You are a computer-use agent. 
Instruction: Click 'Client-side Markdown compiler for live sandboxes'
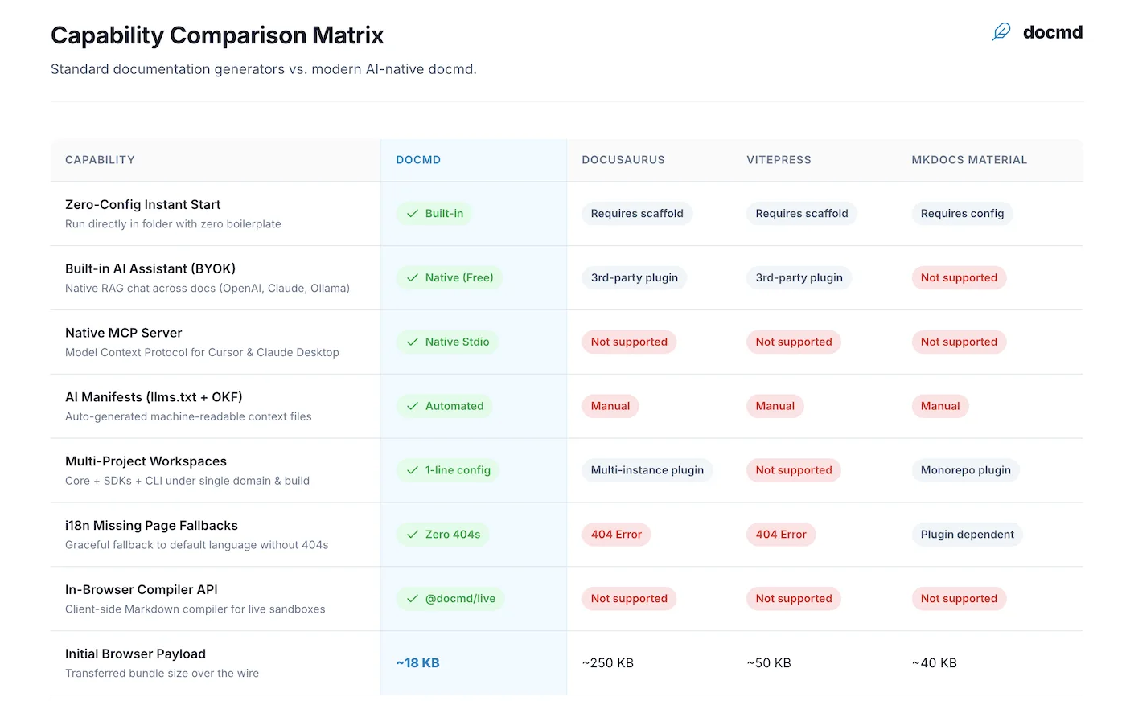tap(195, 610)
